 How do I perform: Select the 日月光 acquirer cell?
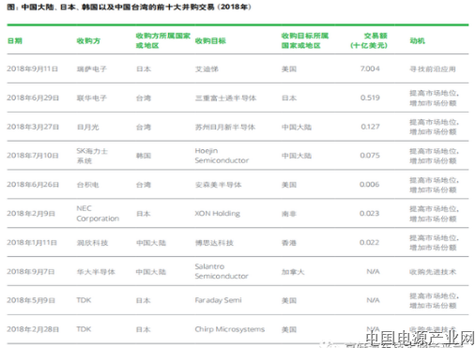88,127
